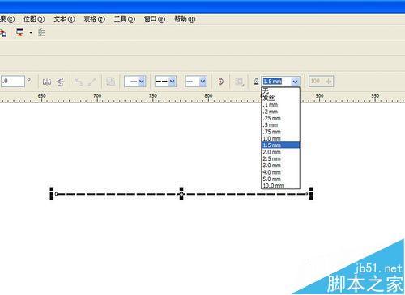Click the mirror horizontally icon
Image resolution: width=405 pixels, height=295 pixels.
(47, 82)
